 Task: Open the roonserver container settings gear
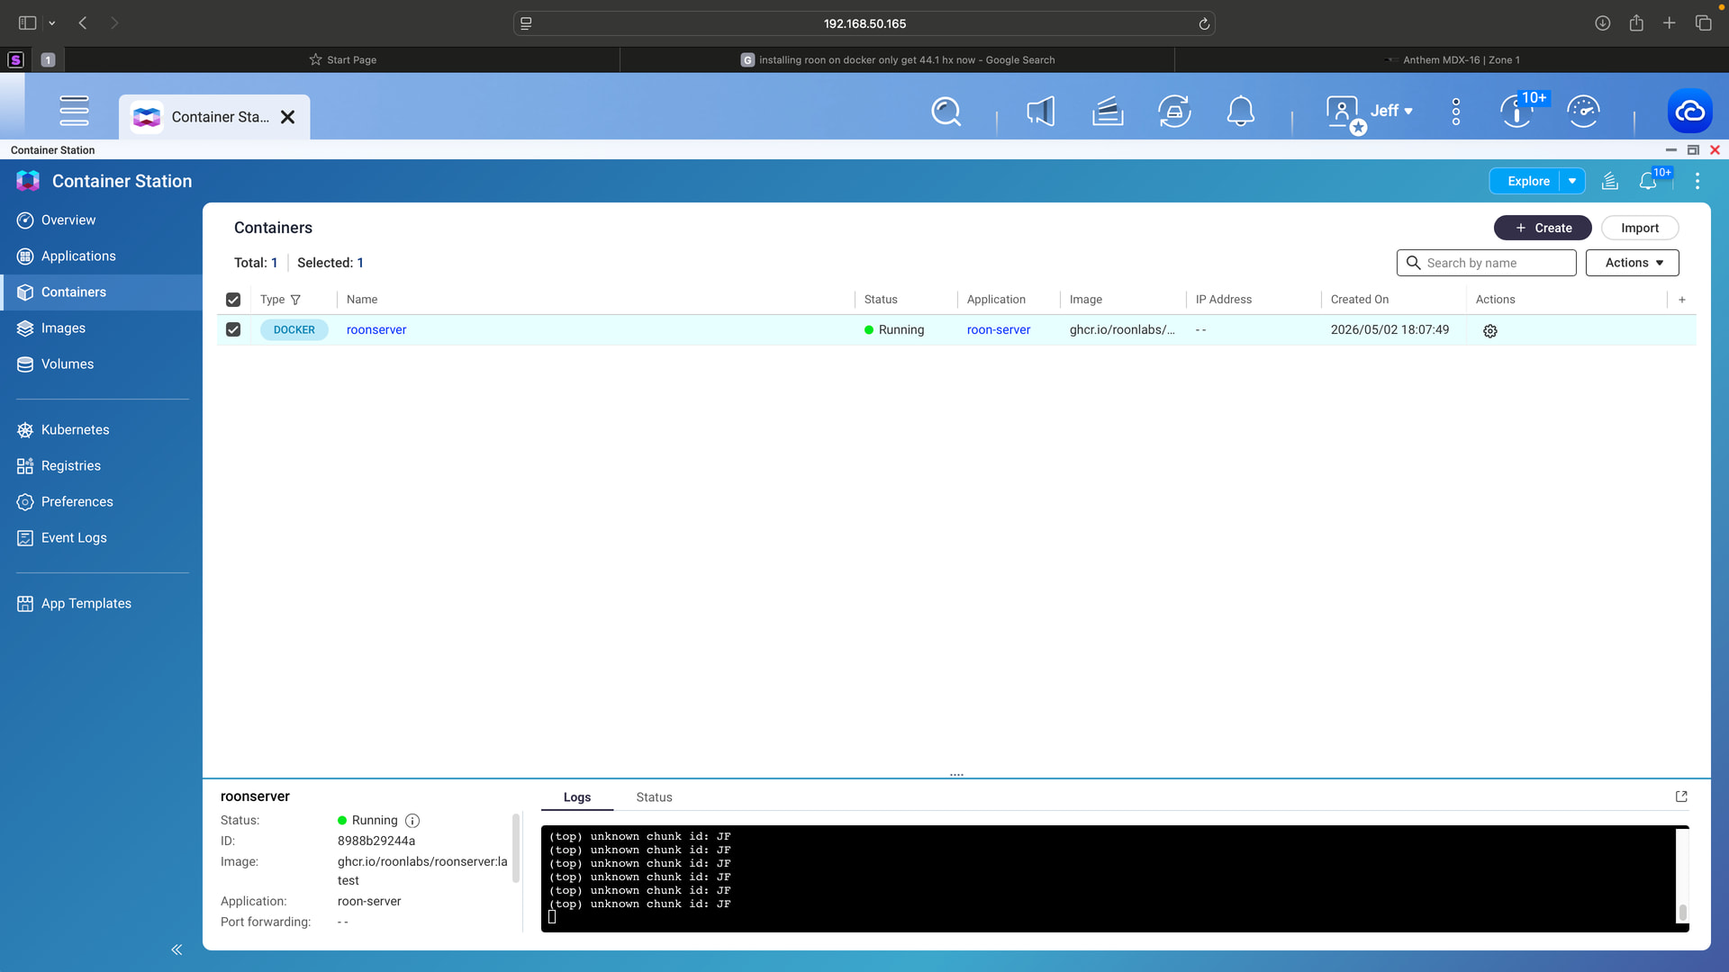[1490, 331]
